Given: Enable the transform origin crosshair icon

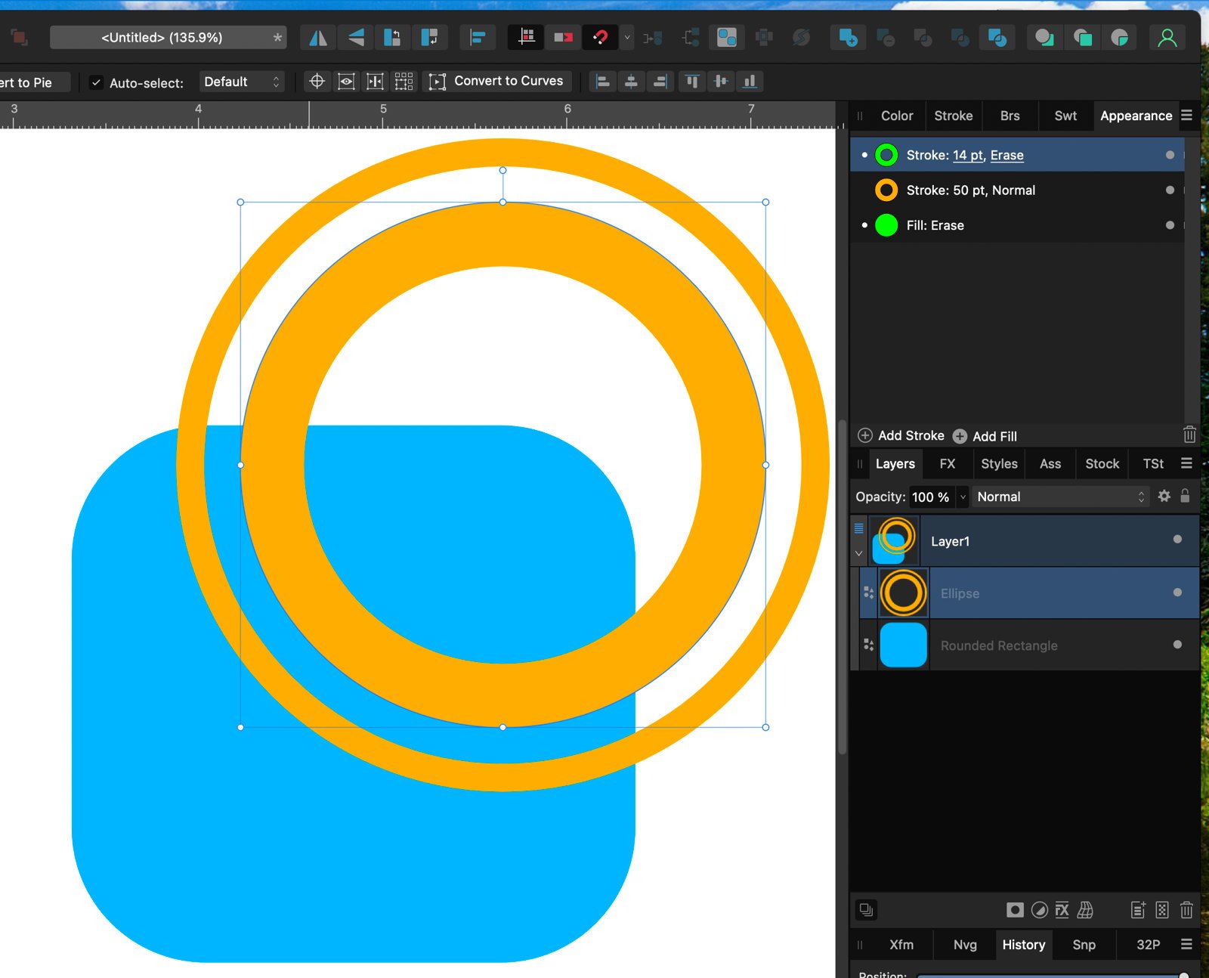Looking at the screenshot, I should coord(317,82).
